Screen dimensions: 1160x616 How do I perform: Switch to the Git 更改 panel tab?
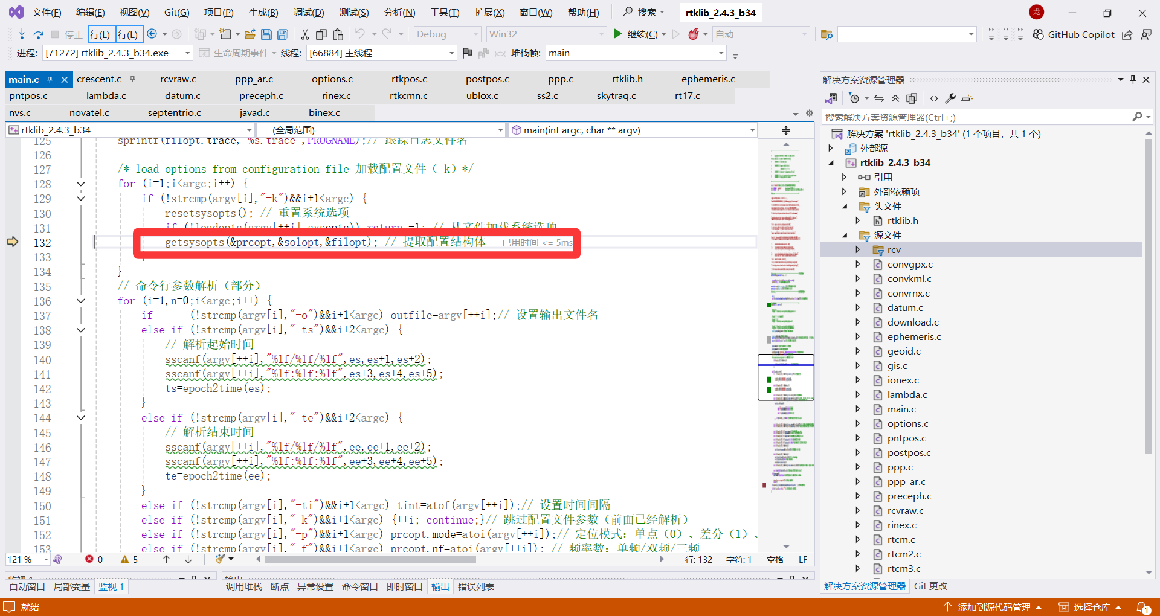(x=930, y=586)
